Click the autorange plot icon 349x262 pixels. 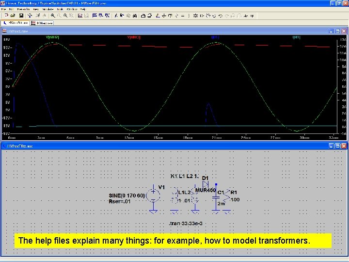(80, 16)
